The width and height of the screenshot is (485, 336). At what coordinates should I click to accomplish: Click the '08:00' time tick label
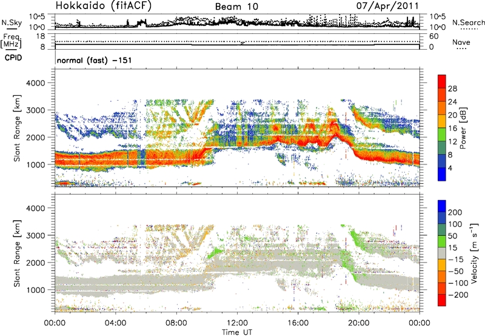pos(176,323)
